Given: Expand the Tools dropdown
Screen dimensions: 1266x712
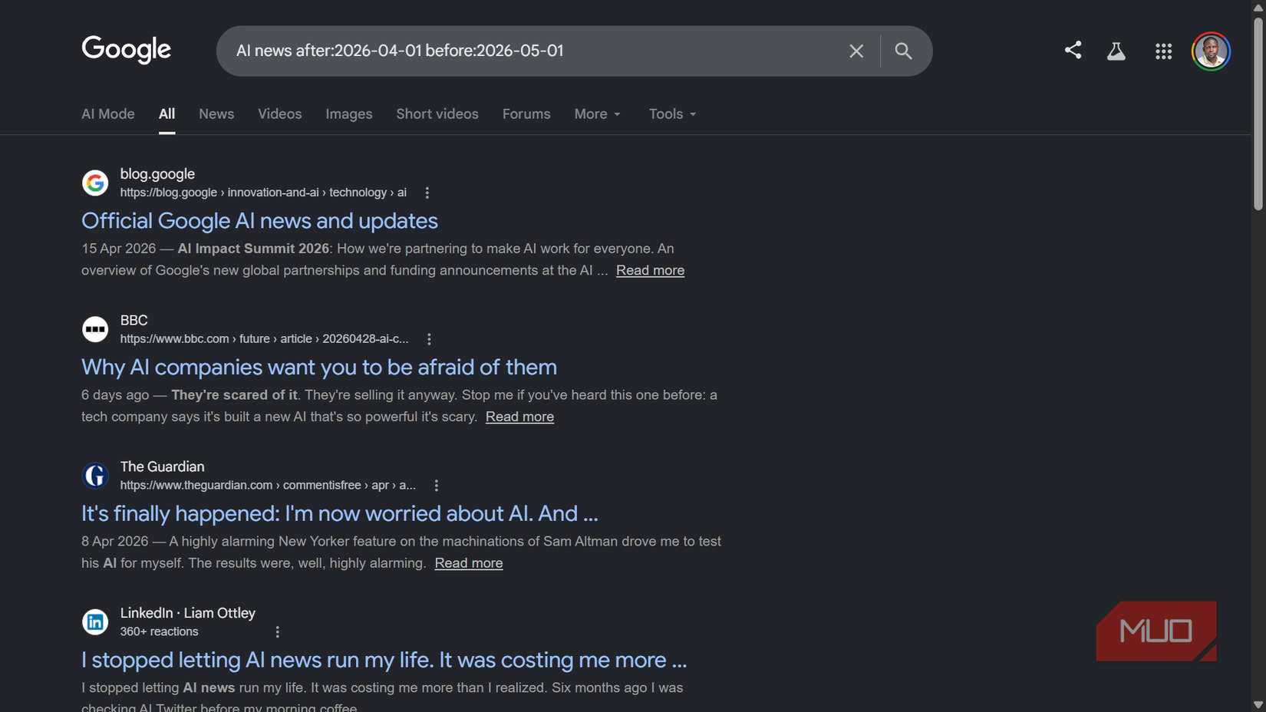Looking at the screenshot, I should pos(672,114).
